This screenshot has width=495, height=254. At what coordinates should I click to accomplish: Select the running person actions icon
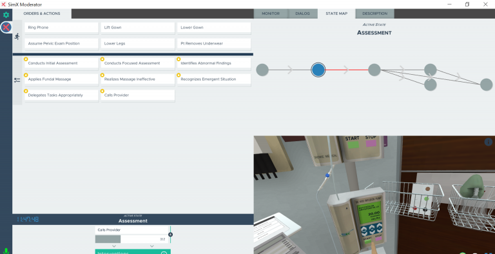(17, 36)
